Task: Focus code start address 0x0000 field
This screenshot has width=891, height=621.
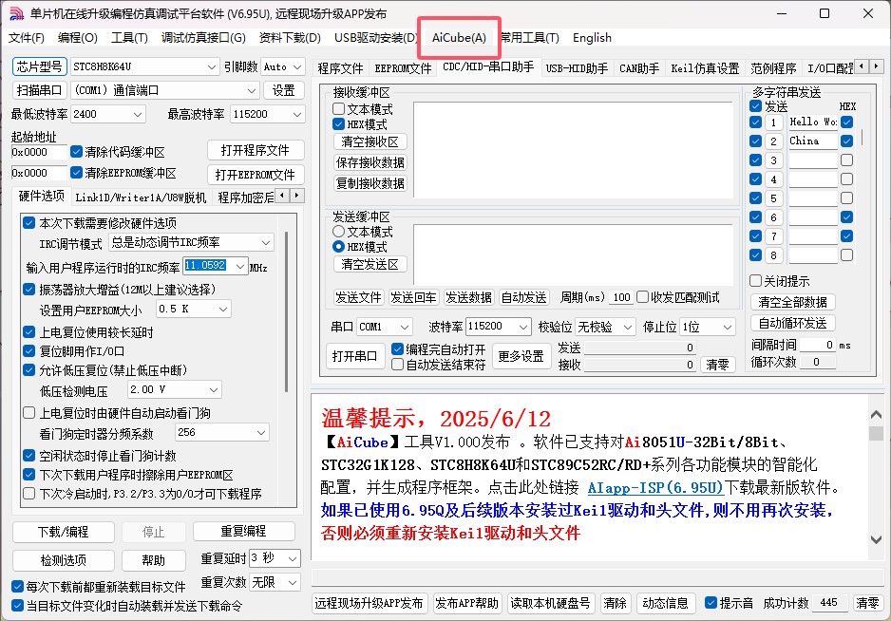Action: (x=38, y=152)
